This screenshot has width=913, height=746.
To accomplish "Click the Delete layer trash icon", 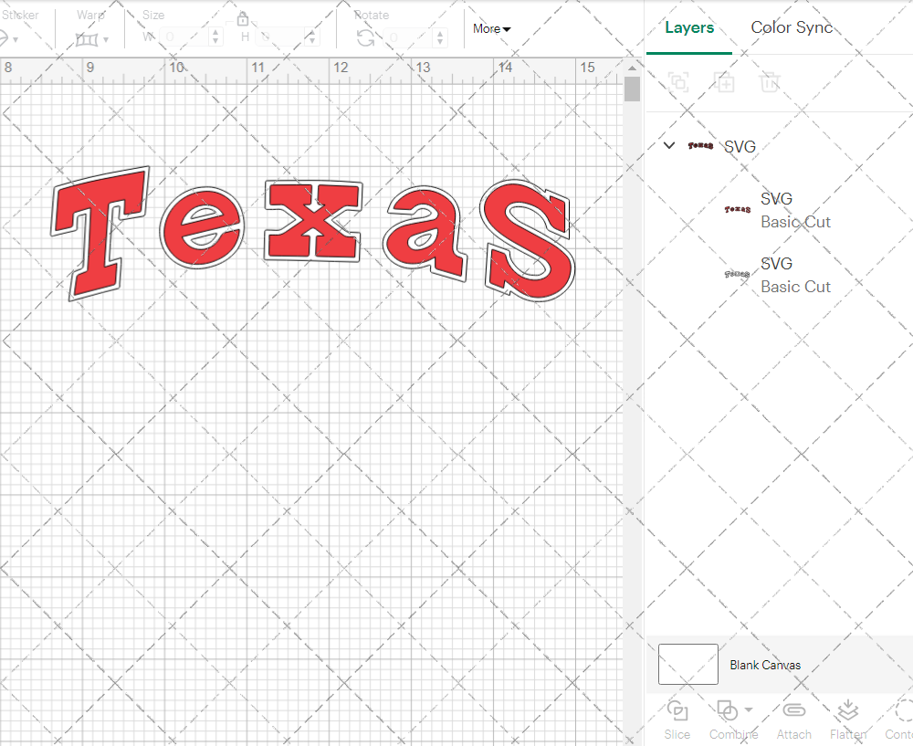I will [771, 82].
